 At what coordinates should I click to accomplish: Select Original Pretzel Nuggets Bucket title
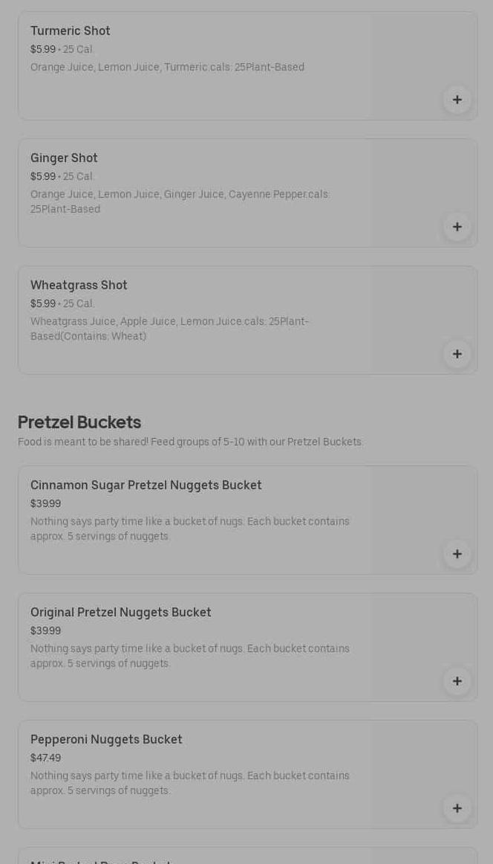pos(121,613)
